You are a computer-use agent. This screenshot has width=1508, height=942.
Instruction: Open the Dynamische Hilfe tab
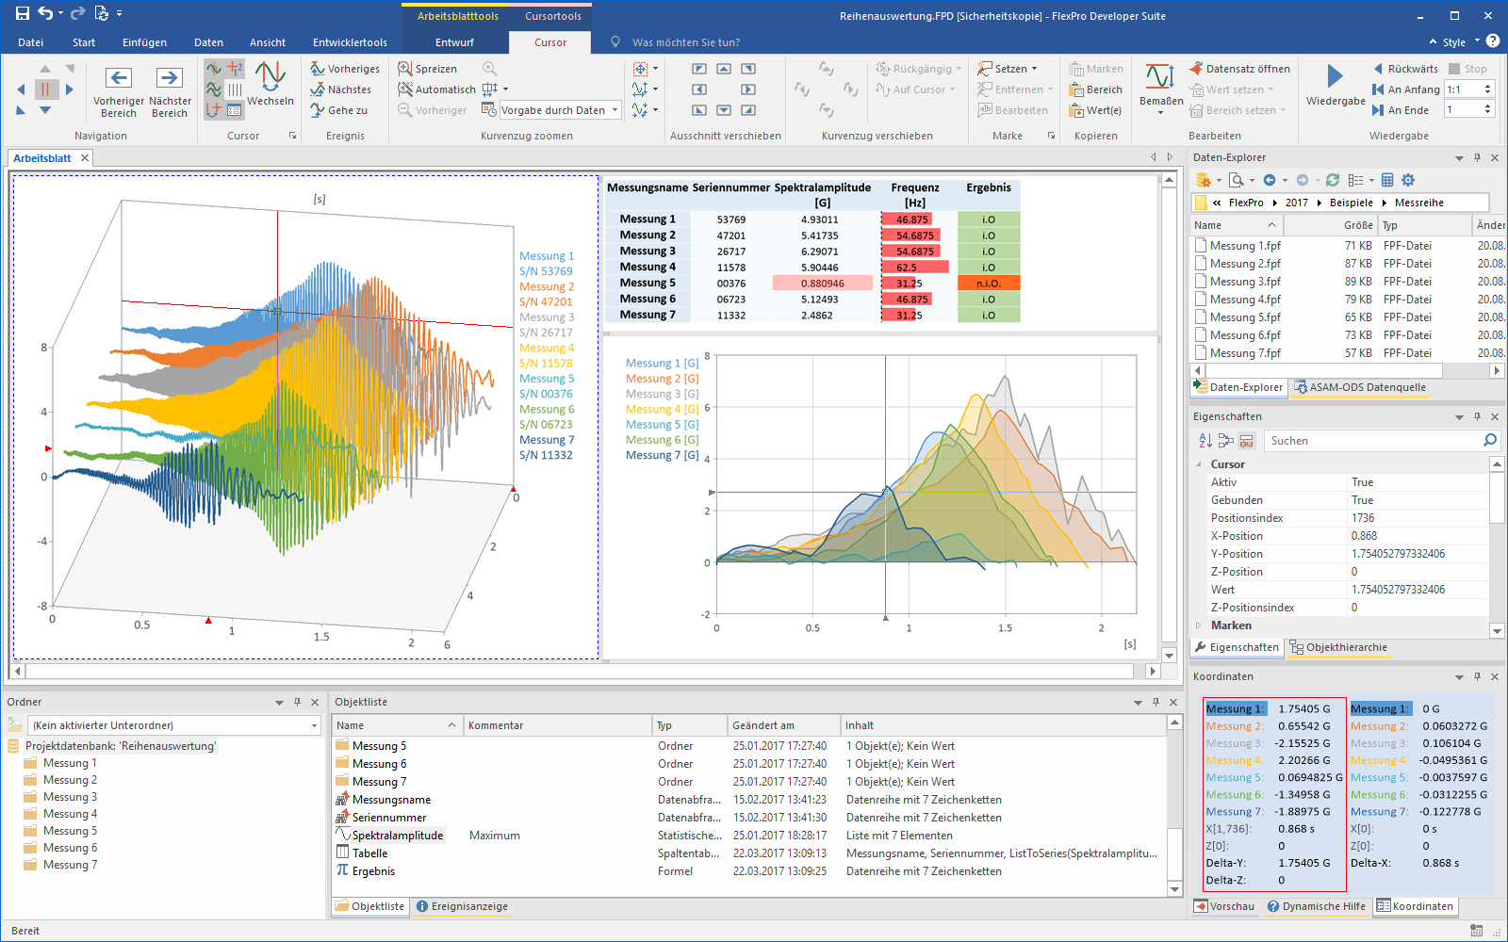point(1315,906)
